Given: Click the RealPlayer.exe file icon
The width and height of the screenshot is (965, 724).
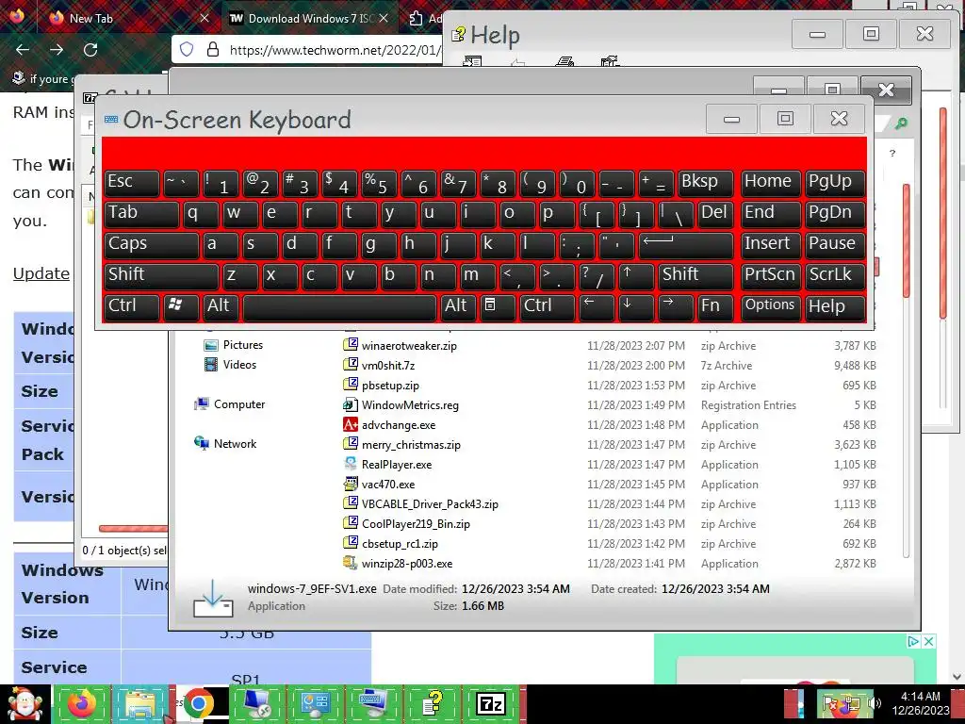Looking at the screenshot, I should (x=351, y=464).
